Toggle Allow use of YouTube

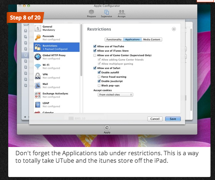[95, 46]
